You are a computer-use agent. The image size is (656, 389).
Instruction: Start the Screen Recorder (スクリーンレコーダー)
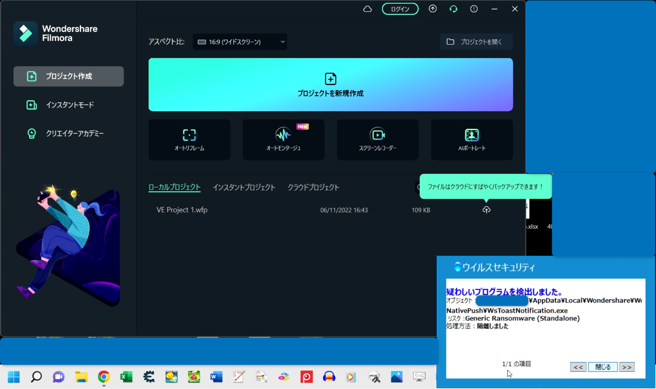378,139
